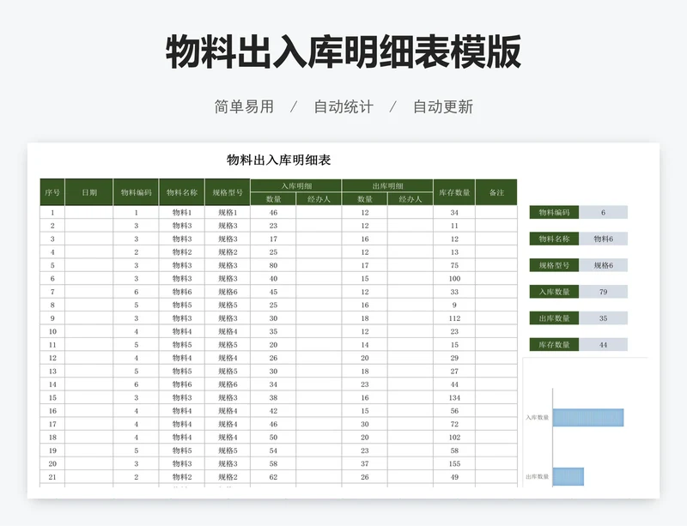The image size is (687, 526).
Task: Select the 备注 column header
Action: pos(496,192)
